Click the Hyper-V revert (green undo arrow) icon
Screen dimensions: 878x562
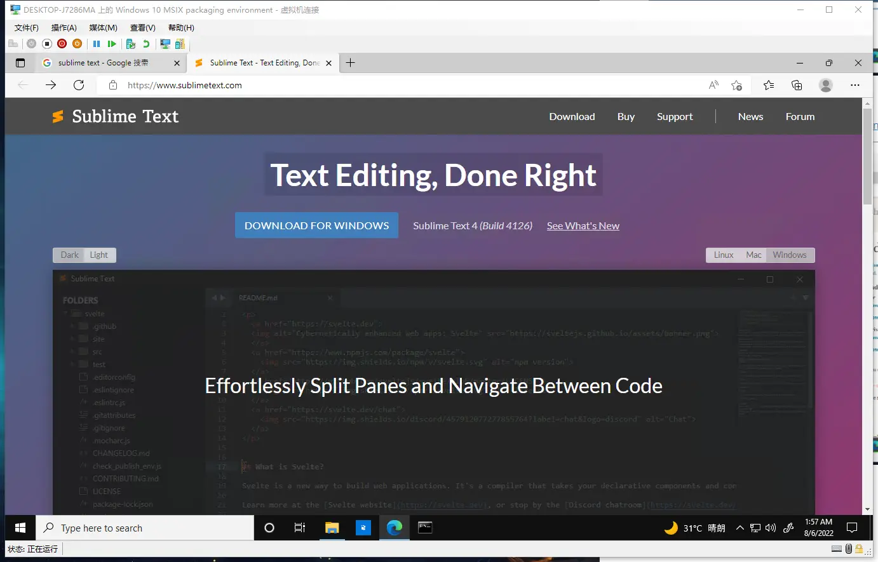point(146,44)
